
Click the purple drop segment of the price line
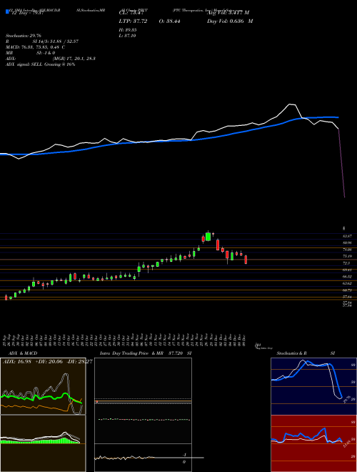click(342, 163)
